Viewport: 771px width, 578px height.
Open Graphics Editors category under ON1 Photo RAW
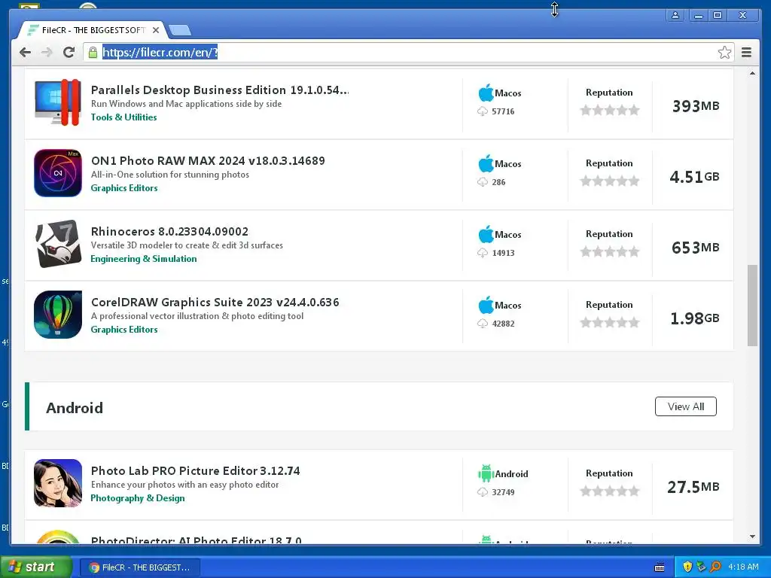tap(124, 187)
